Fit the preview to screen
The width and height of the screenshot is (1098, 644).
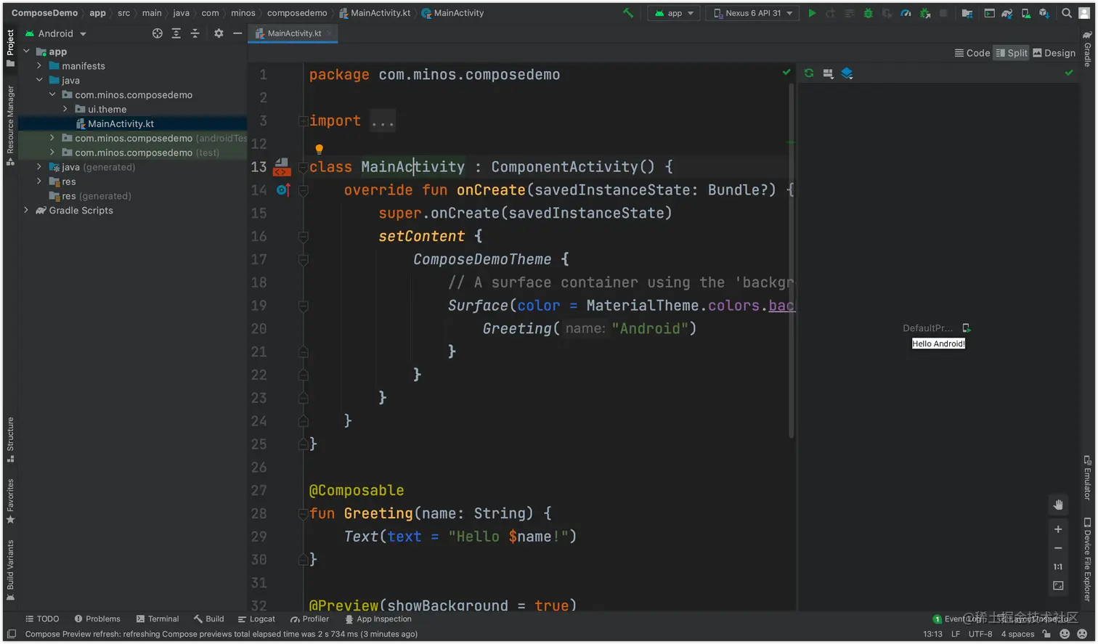1058,586
